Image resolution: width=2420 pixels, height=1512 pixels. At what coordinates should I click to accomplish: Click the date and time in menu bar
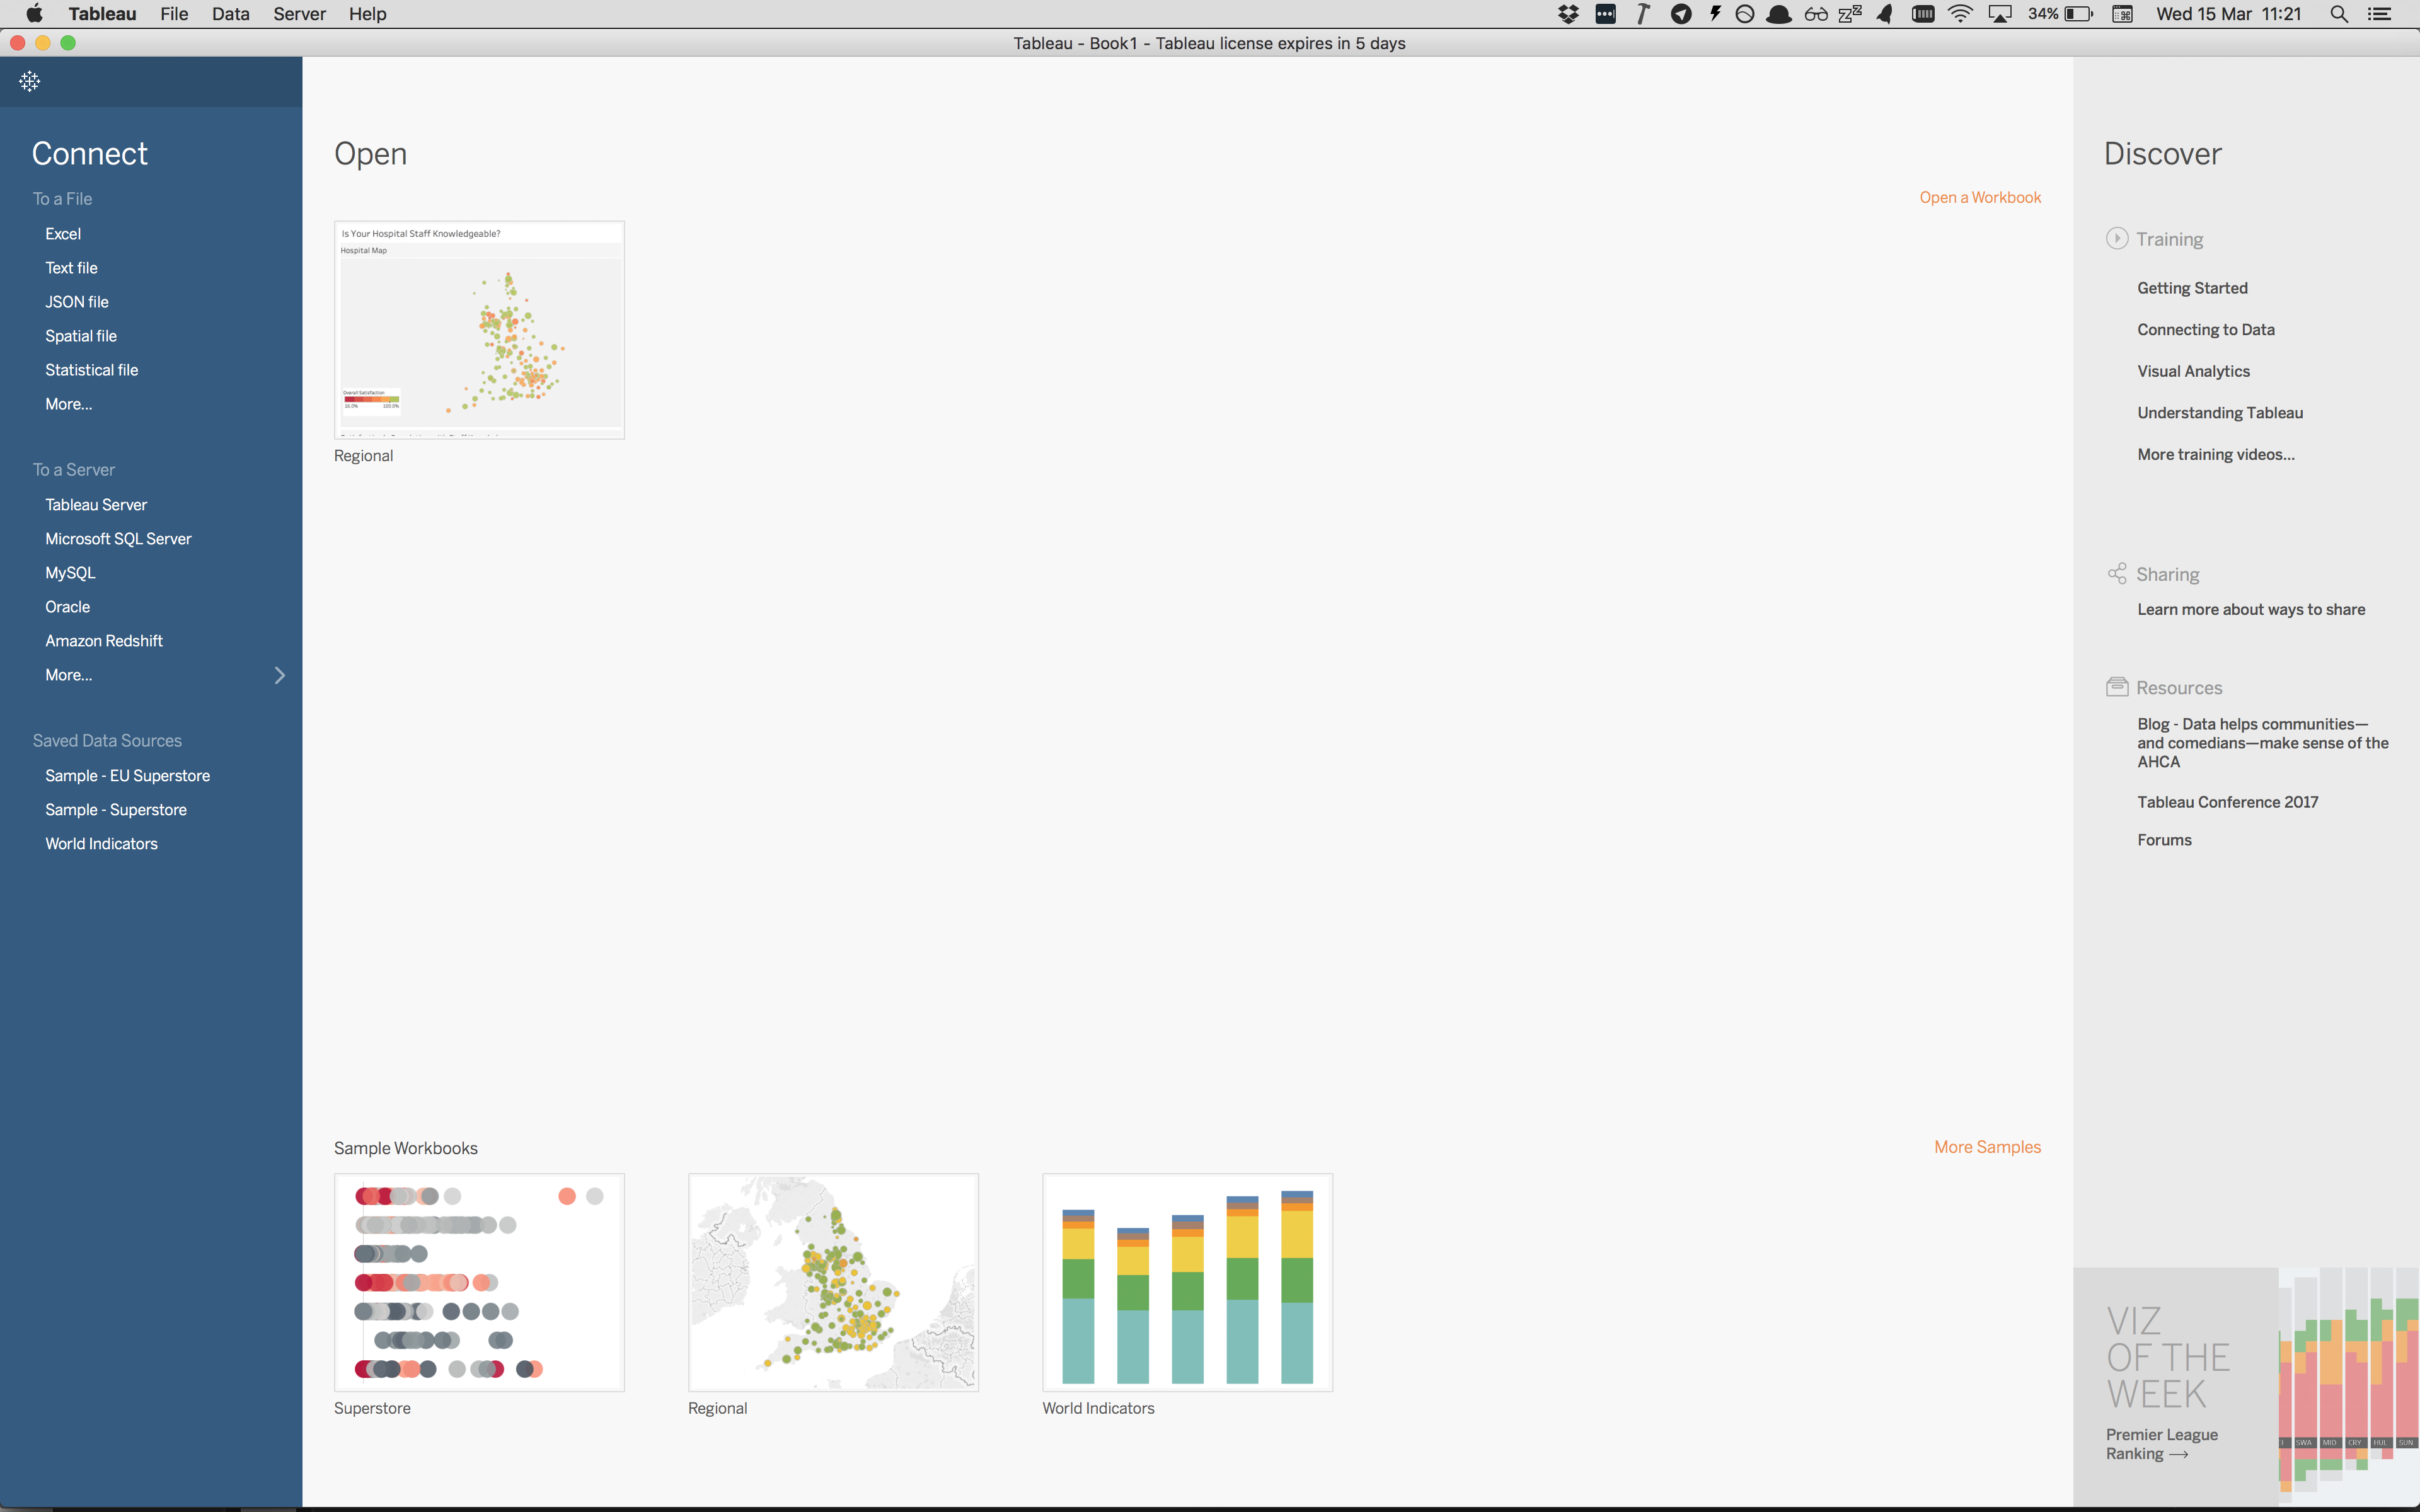(x=2228, y=14)
